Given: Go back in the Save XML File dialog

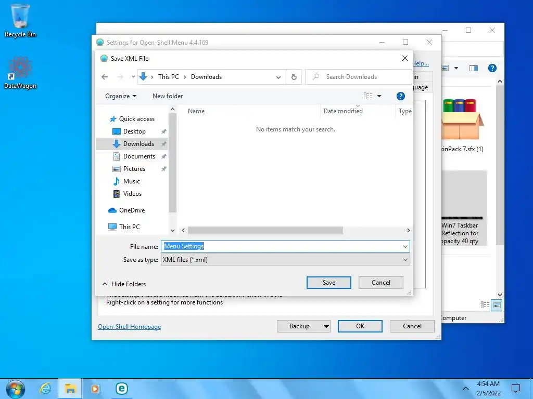Looking at the screenshot, I should pos(105,77).
